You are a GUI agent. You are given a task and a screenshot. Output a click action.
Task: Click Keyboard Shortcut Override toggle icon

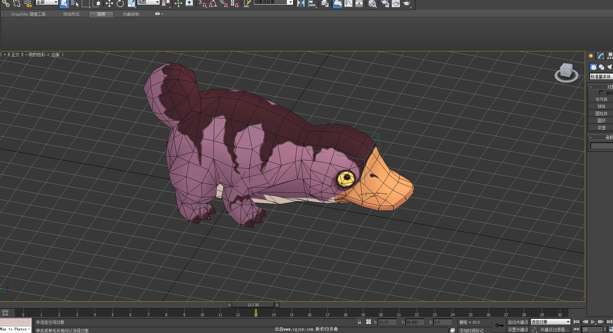189,3
